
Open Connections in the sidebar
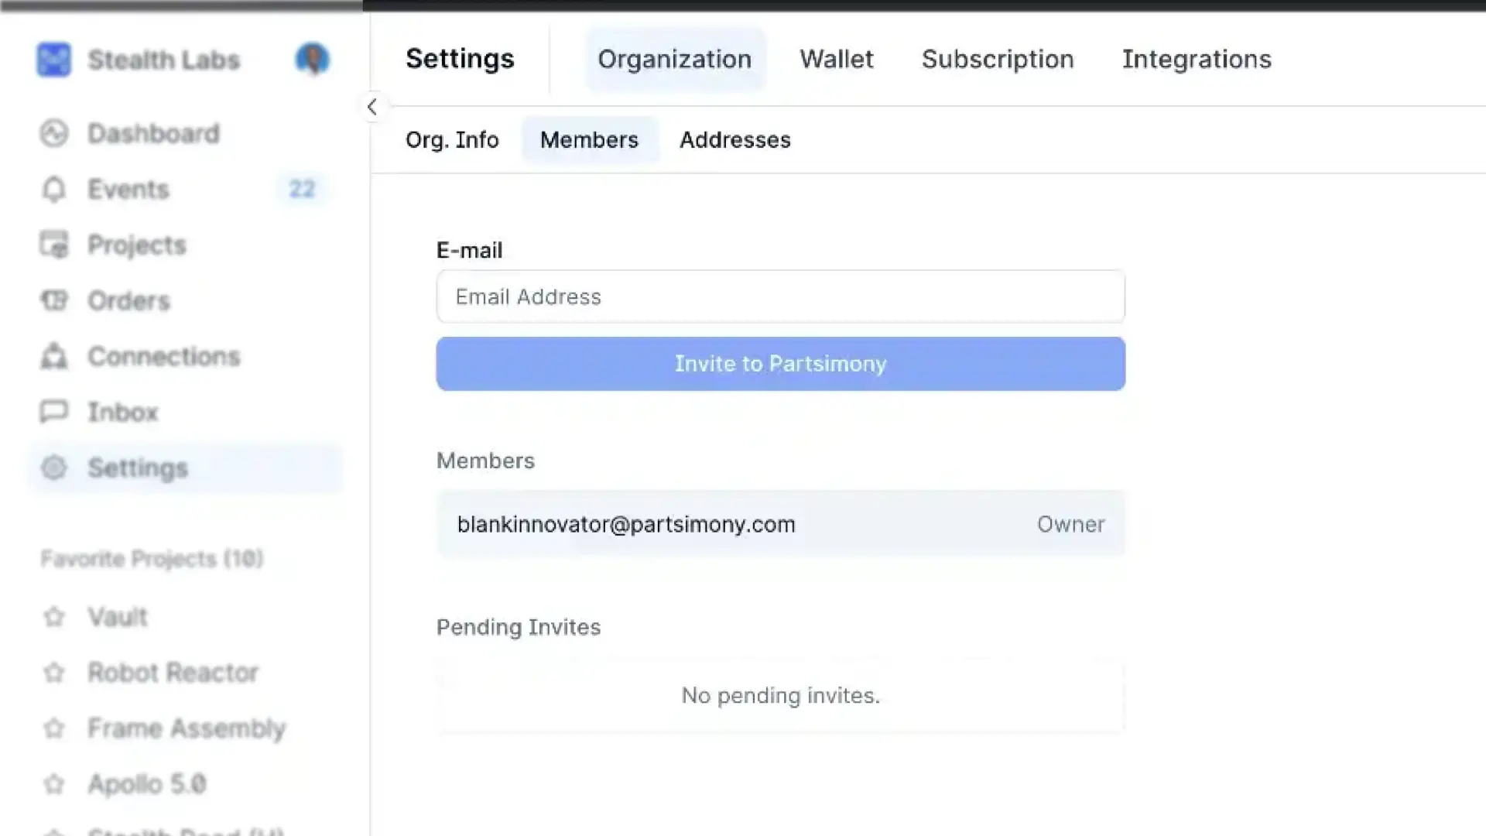pos(164,356)
